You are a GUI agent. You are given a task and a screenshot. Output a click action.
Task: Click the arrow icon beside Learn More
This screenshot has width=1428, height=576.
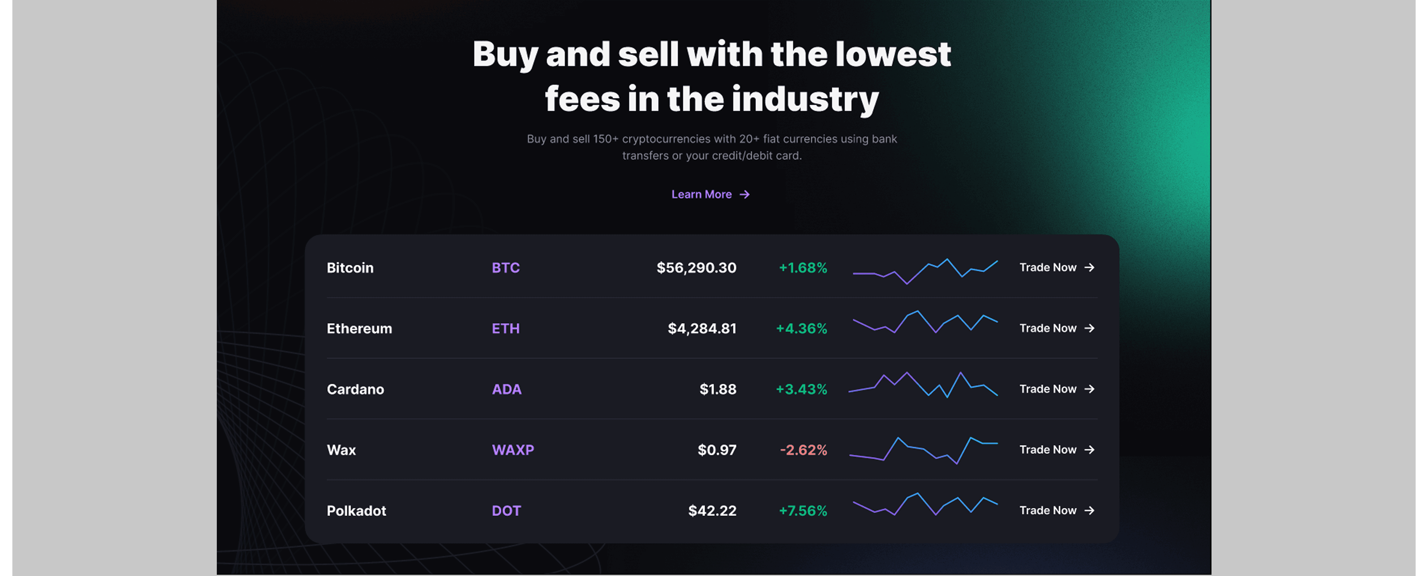pos(744,194)
